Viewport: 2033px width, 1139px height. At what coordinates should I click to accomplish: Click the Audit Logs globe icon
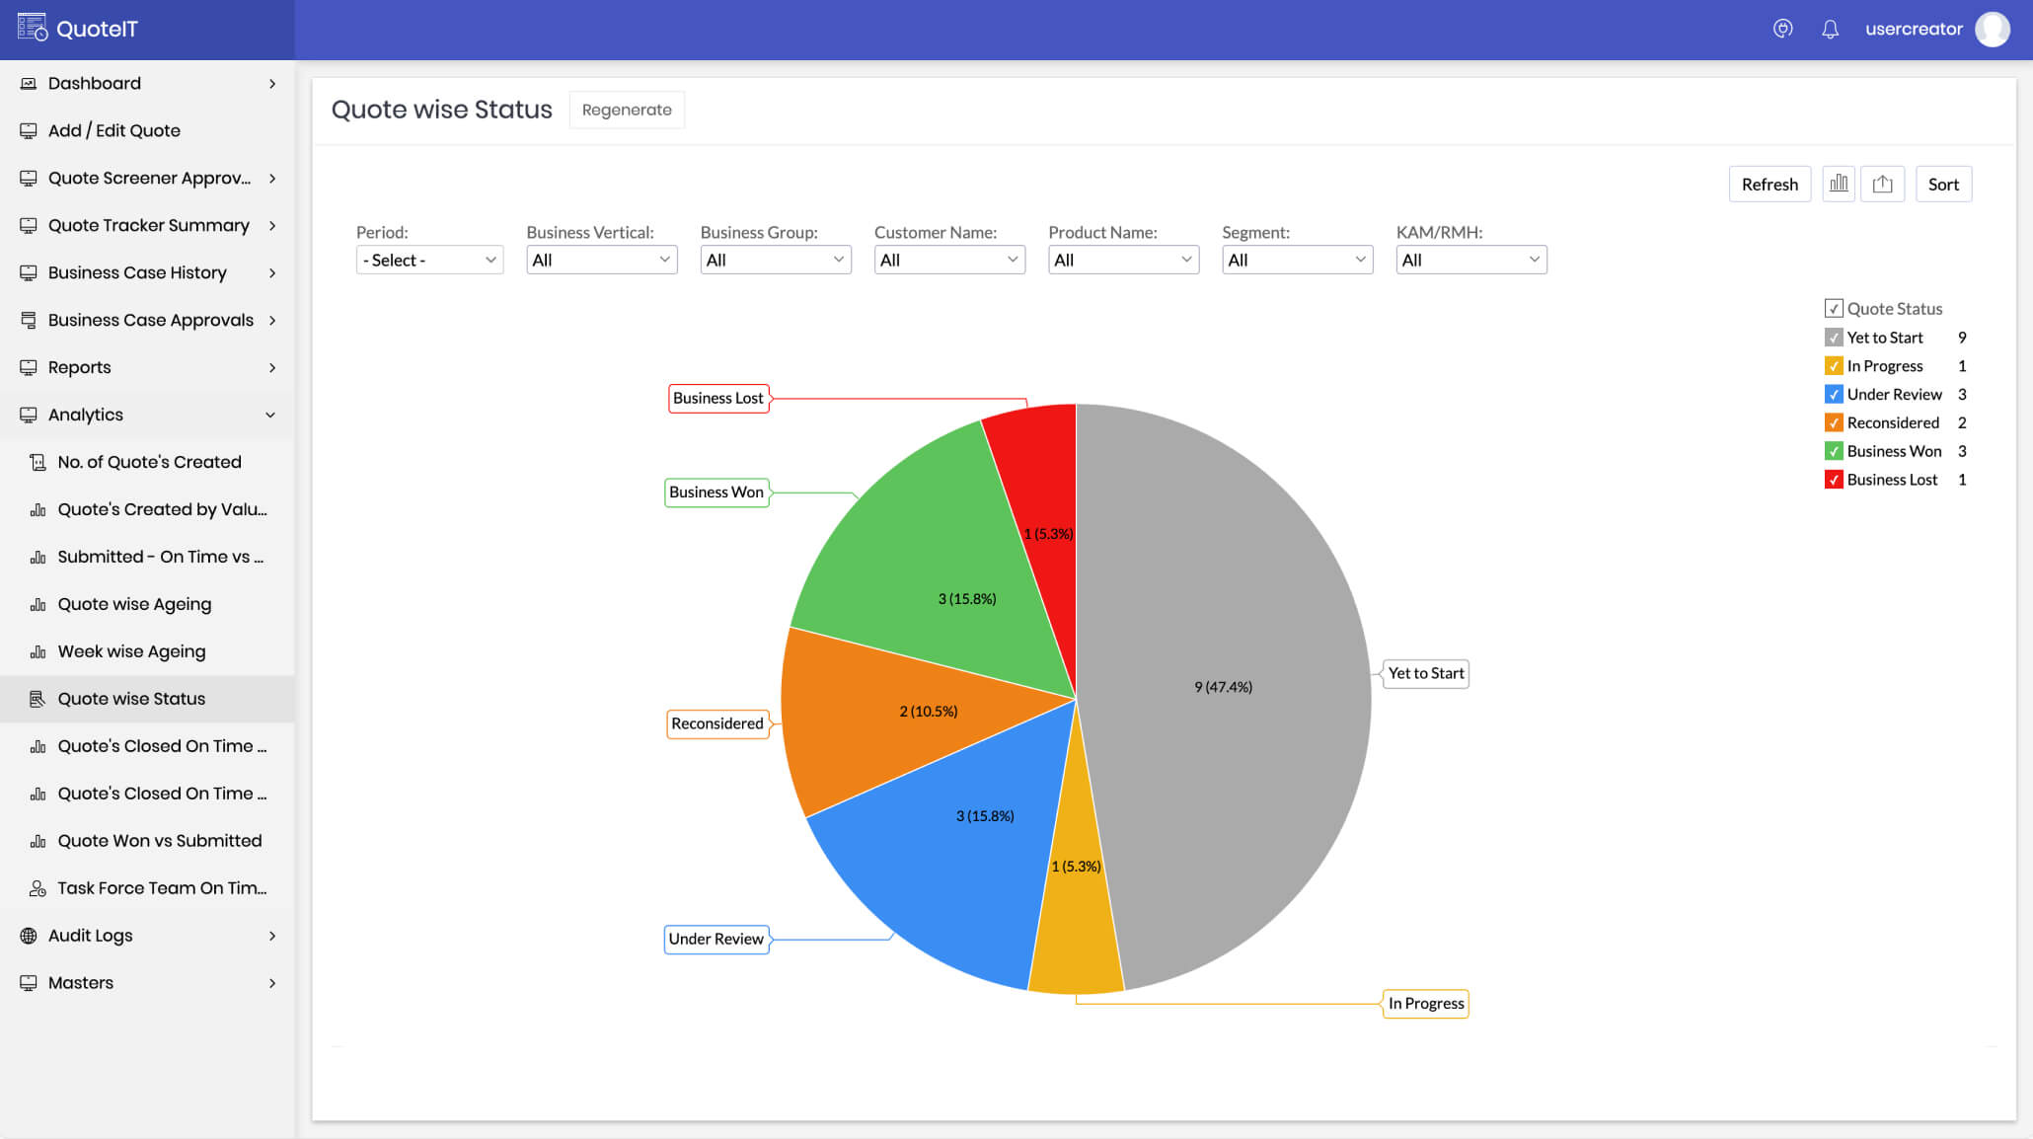tap(29, 936)
